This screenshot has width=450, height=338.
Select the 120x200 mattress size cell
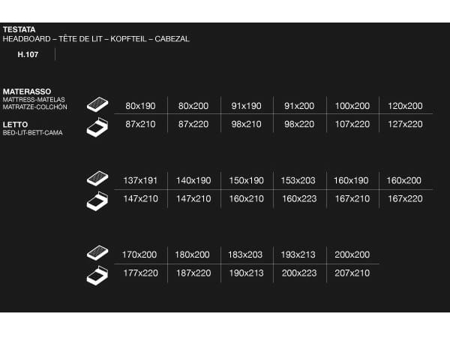point(405,106)
